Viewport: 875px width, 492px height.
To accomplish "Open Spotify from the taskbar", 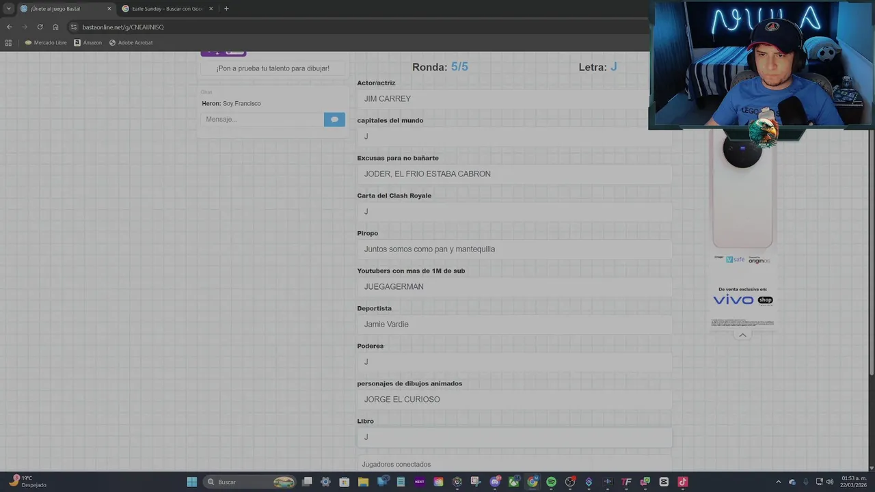I will (x=551, y=482).
